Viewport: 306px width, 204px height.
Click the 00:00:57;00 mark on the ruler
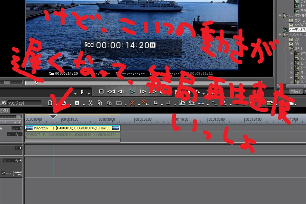(x=143, y=119)
